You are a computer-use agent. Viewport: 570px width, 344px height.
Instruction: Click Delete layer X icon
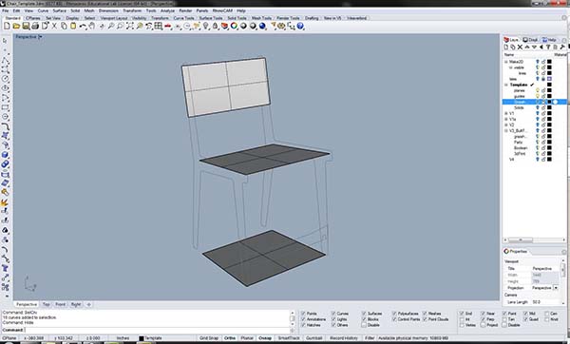tap(520, 48)
